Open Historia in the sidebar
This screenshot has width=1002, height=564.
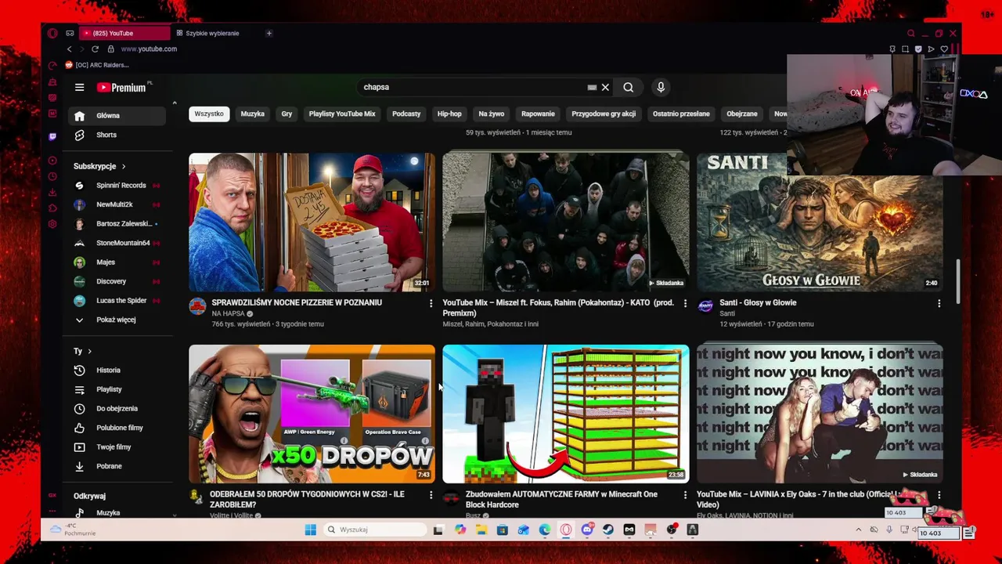click(x=116, y=370)
